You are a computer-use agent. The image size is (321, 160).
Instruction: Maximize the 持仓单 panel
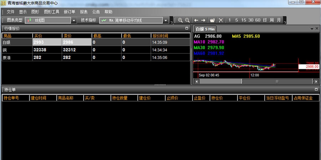click(x=316, y=89)
